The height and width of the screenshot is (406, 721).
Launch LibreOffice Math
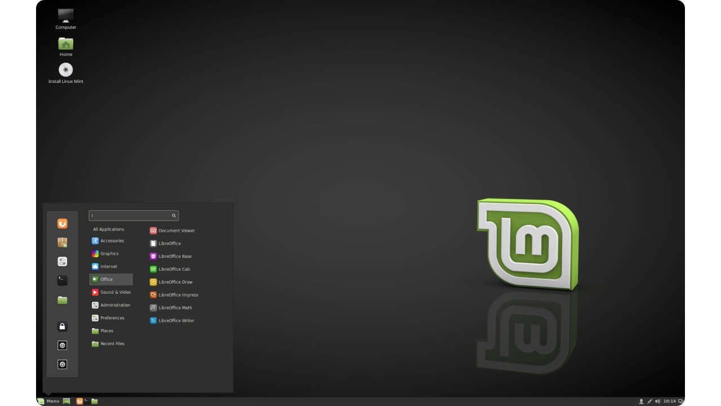tap(171, 308)
